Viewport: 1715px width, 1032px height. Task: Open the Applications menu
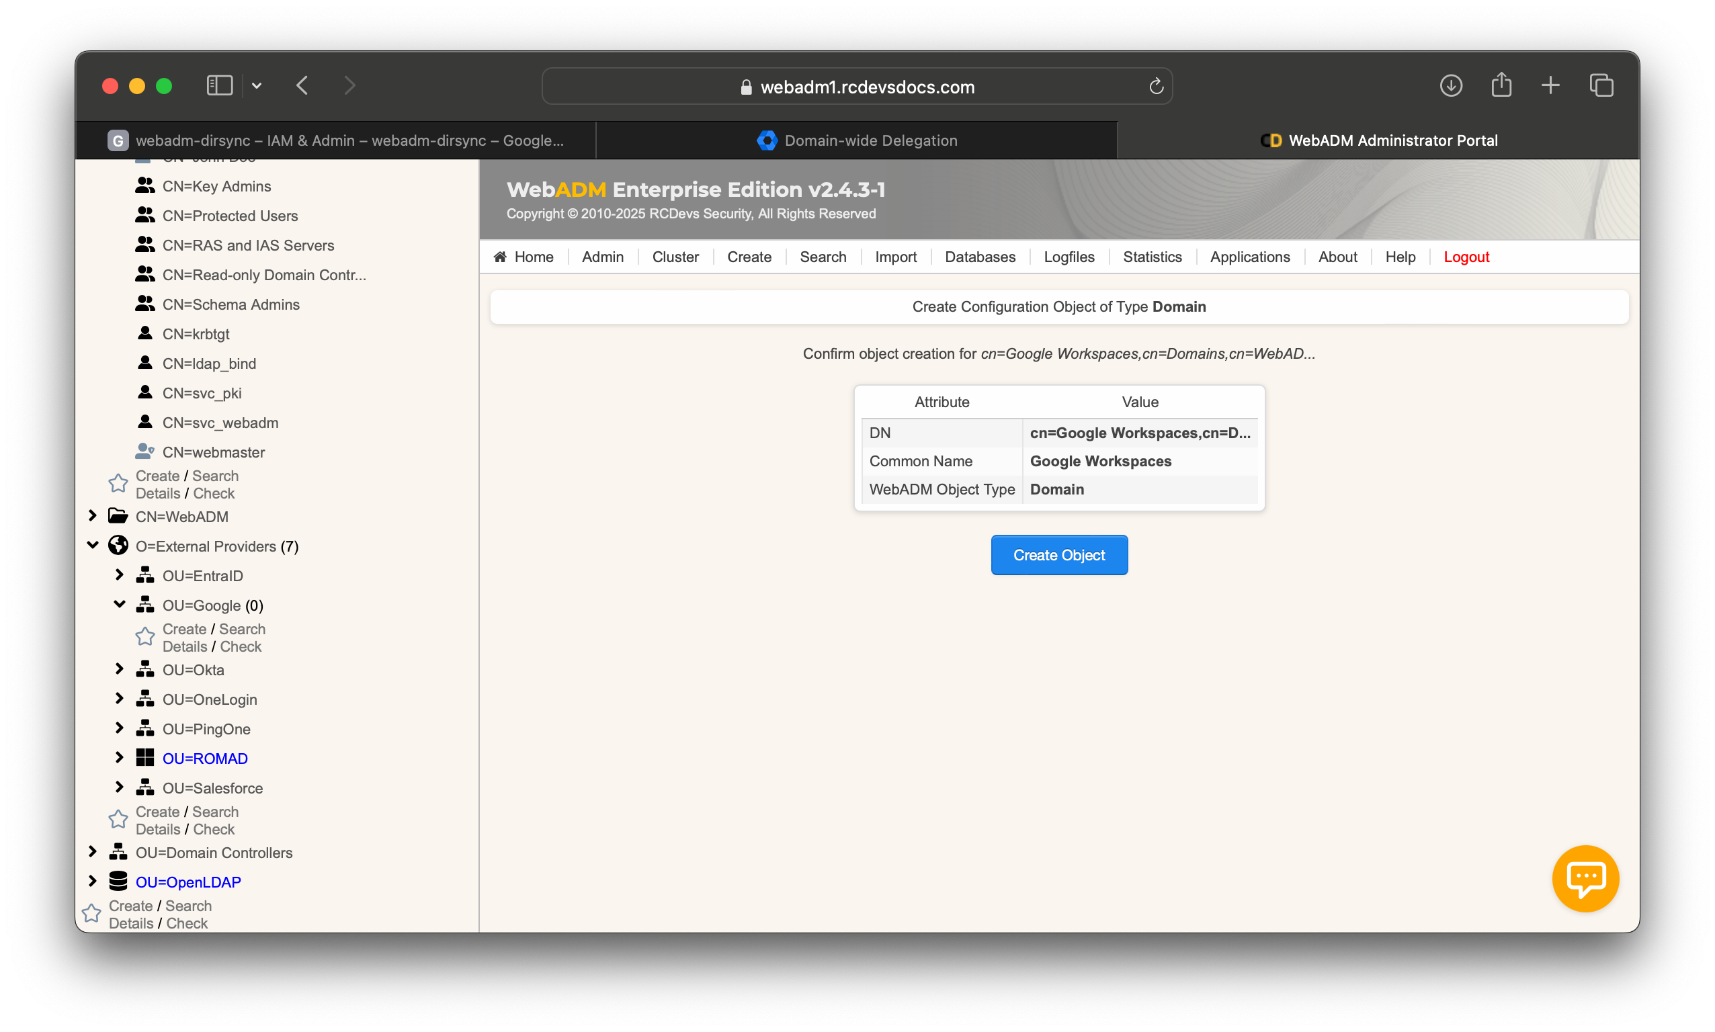point(1249,257)
